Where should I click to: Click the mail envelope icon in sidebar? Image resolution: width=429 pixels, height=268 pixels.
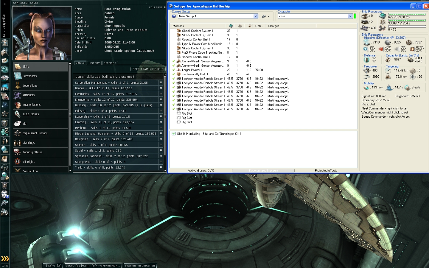click(5, 61)
